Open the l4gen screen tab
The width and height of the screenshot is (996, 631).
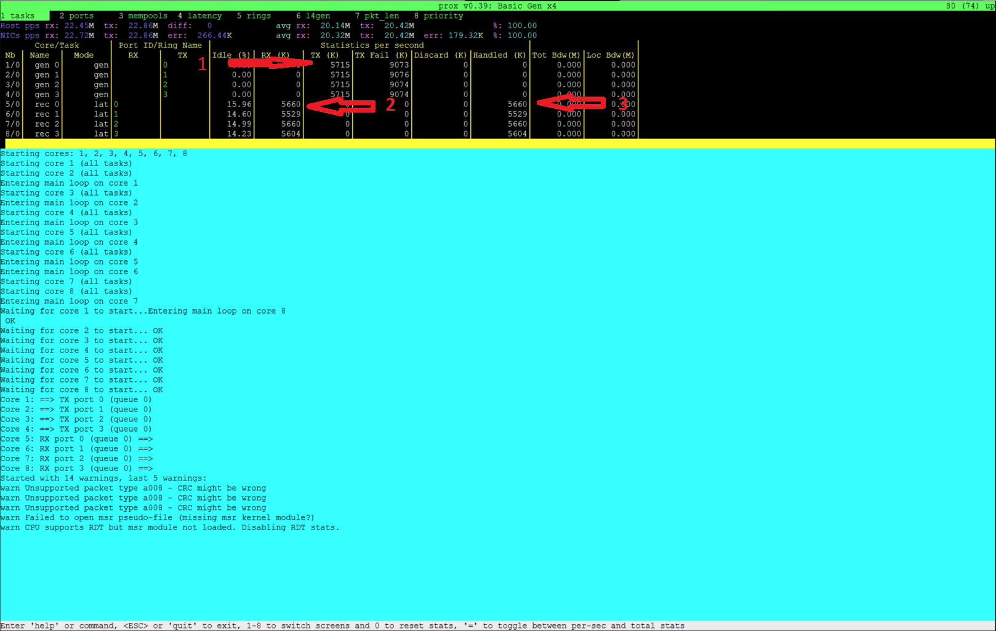pyautogui.click(x=313, y=16)
